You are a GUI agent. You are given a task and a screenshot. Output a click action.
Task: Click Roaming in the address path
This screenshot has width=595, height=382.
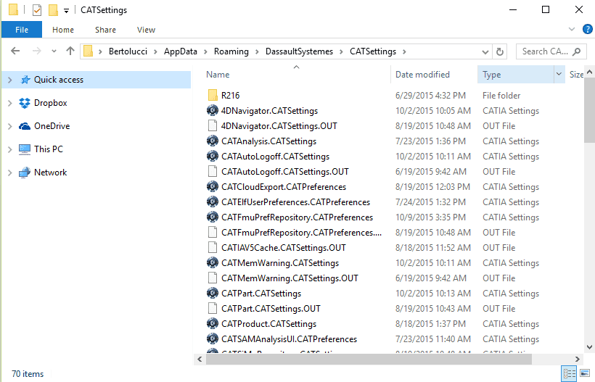point(231,51)
